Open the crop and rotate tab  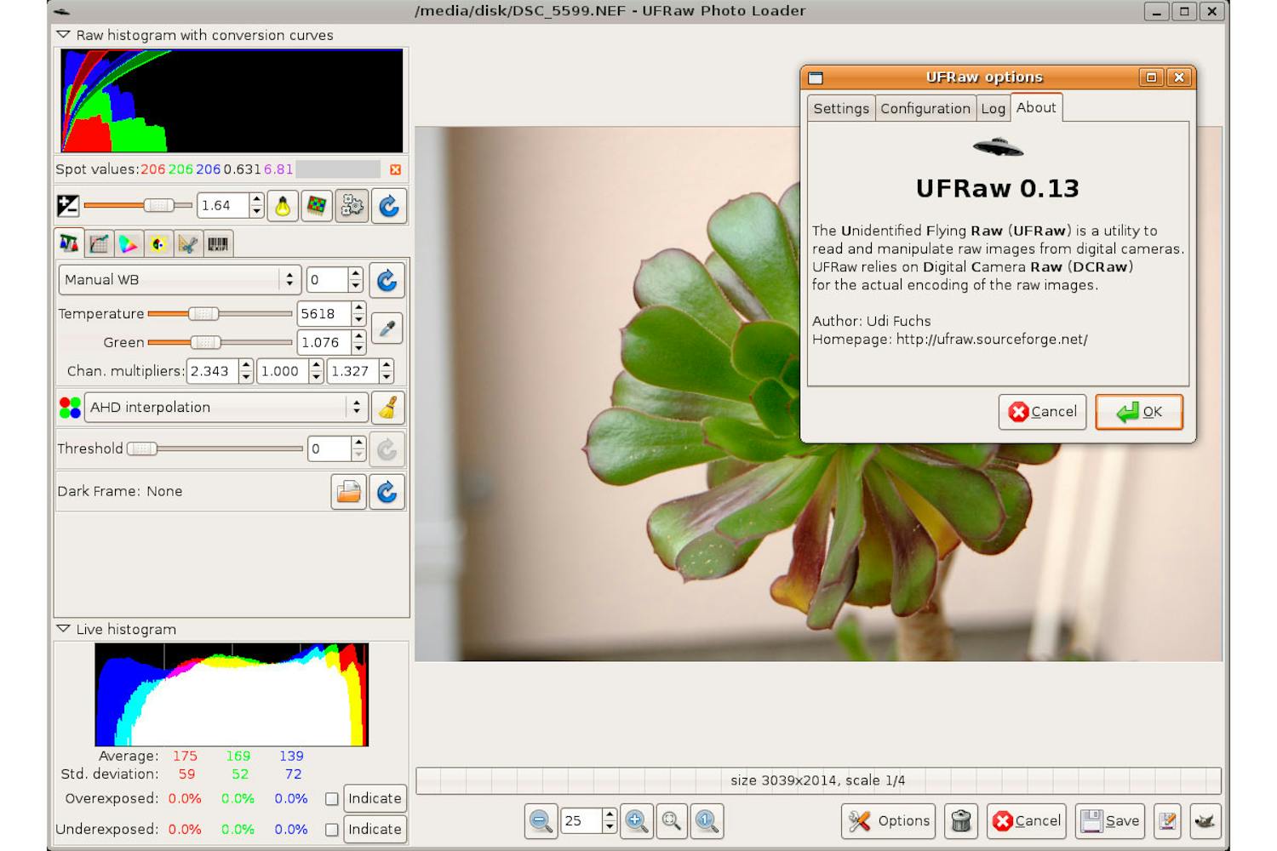(186, 244)
